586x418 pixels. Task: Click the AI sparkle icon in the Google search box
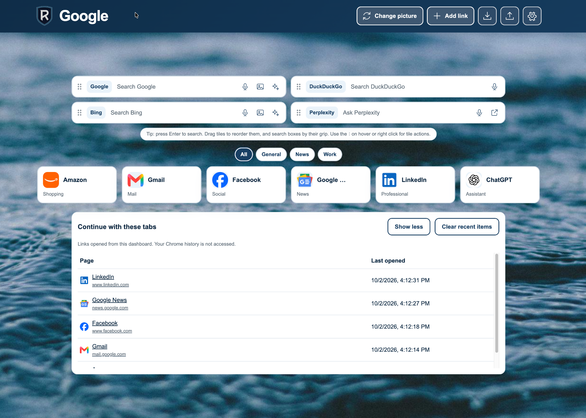click(x=276, y=87)
